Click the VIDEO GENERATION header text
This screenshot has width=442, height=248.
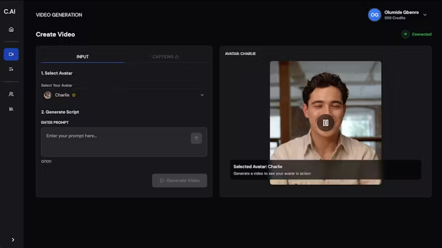click(x=59, y=15)
